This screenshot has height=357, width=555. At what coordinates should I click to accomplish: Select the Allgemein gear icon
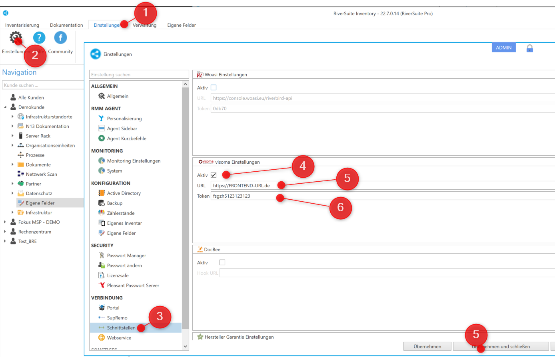coord(102,96)
